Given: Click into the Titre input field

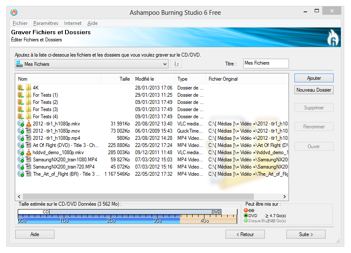Looking at the screenshot, I should (x=266, y=63).
